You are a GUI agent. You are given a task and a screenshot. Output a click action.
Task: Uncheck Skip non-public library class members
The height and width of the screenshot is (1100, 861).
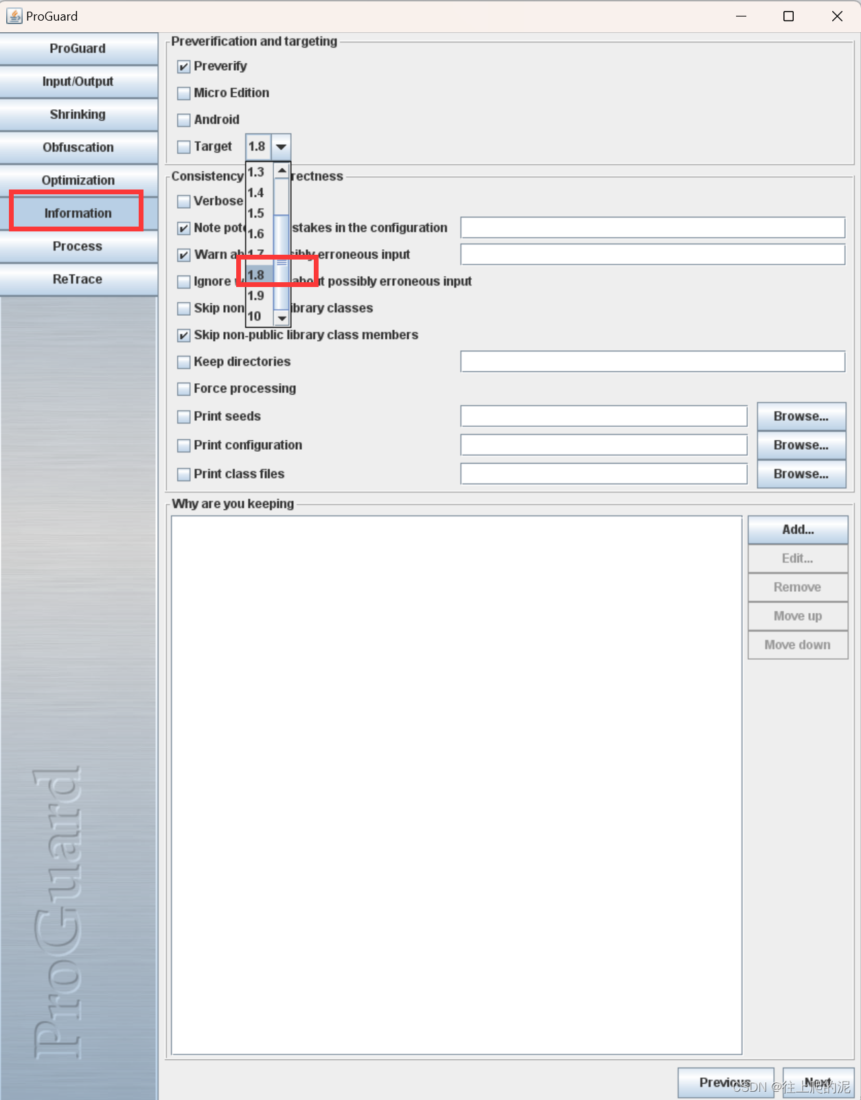[x=183, y=335]
